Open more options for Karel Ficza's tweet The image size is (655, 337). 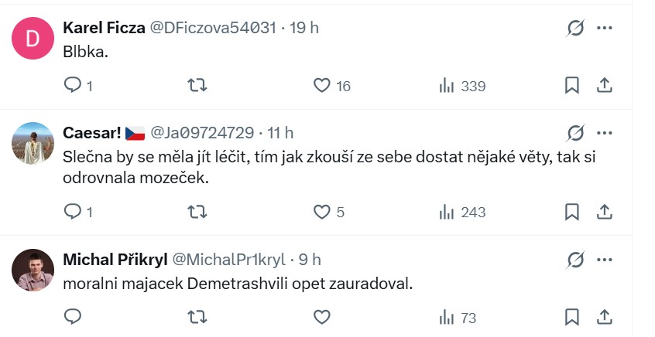pos(605,29)
